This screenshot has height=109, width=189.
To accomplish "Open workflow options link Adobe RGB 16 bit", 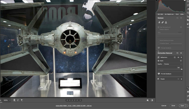I will pos(74,106).
